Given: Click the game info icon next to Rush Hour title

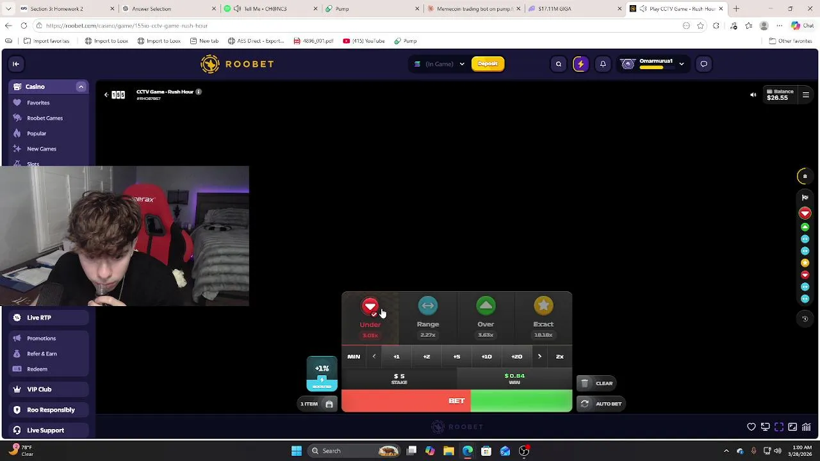Looking at the screenshot, I should pyautogui.click(x=199, y=92).
